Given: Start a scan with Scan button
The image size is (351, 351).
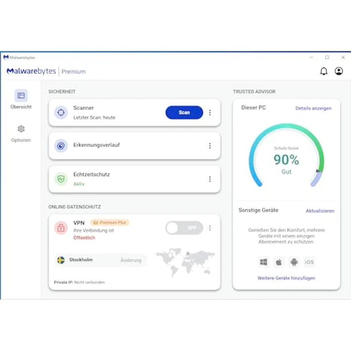Looking at the screenshot, I should coord(184,113).
